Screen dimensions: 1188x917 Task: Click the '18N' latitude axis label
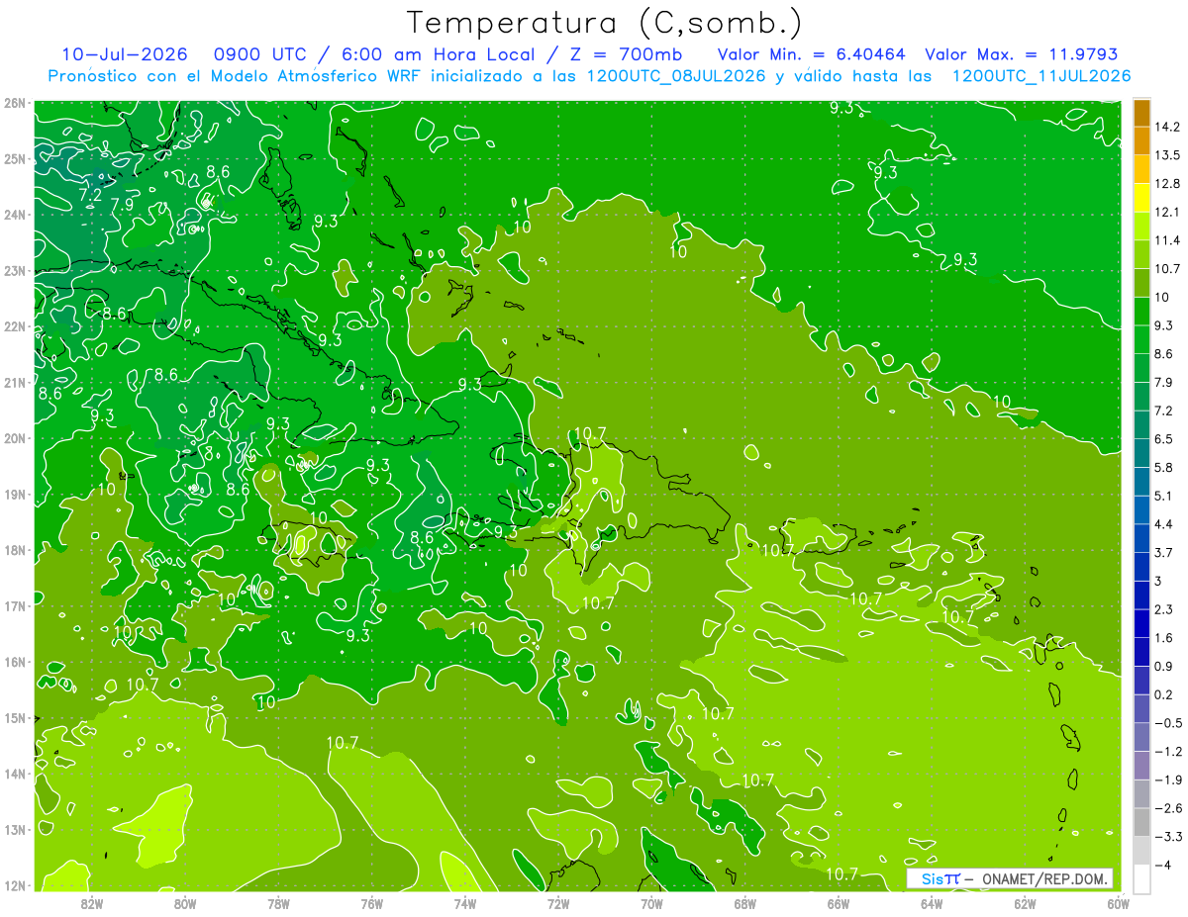(15, 550)
